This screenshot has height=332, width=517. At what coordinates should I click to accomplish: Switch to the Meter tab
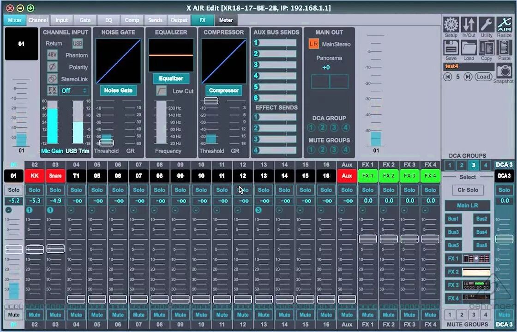click(226, 20)
